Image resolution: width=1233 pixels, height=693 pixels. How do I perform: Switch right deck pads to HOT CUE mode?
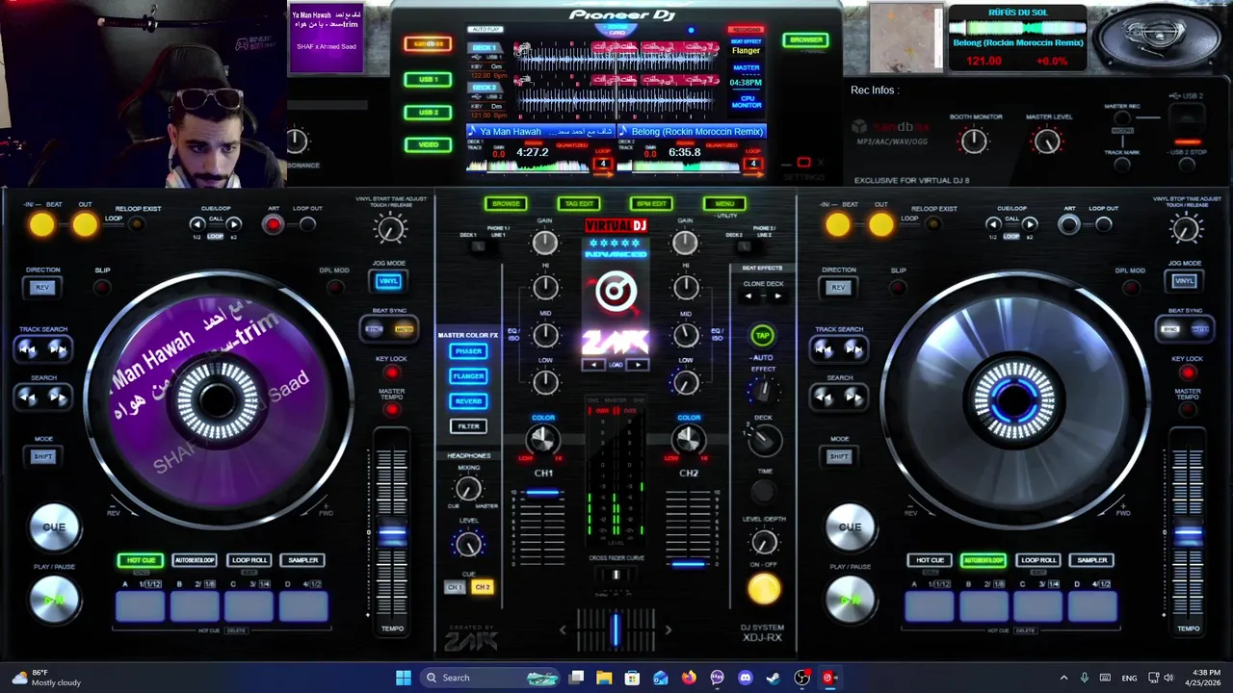(930, 560)
